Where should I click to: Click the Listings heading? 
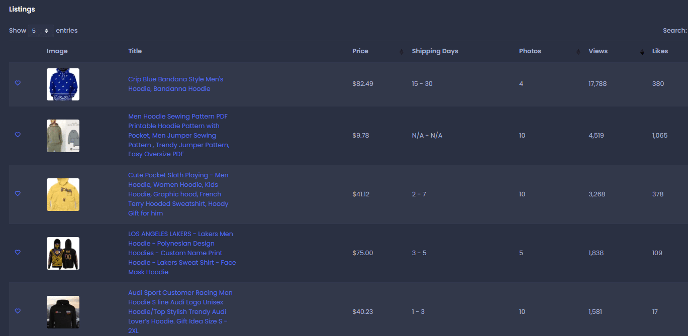click(x=22, y=10)
